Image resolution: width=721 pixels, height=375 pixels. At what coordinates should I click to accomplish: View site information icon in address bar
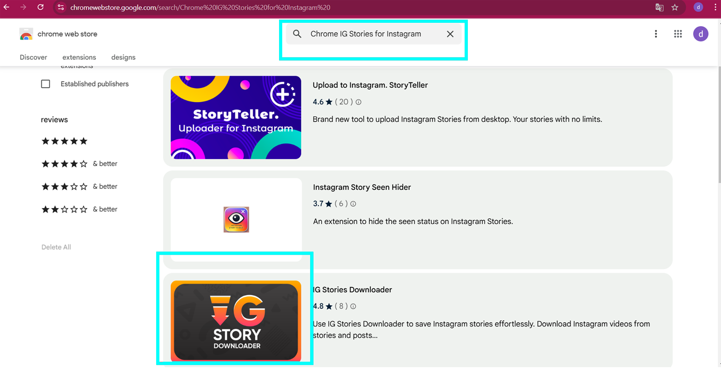[60, 7]
